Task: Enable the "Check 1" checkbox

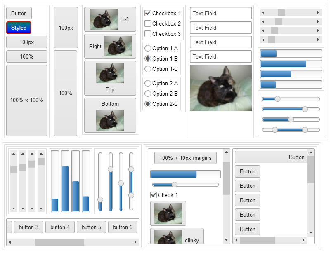Action: (x=154, y=195)
